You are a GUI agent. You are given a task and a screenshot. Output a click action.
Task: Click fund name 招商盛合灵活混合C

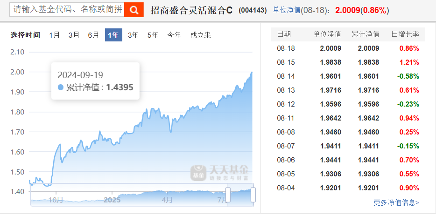tap(191, 10)
